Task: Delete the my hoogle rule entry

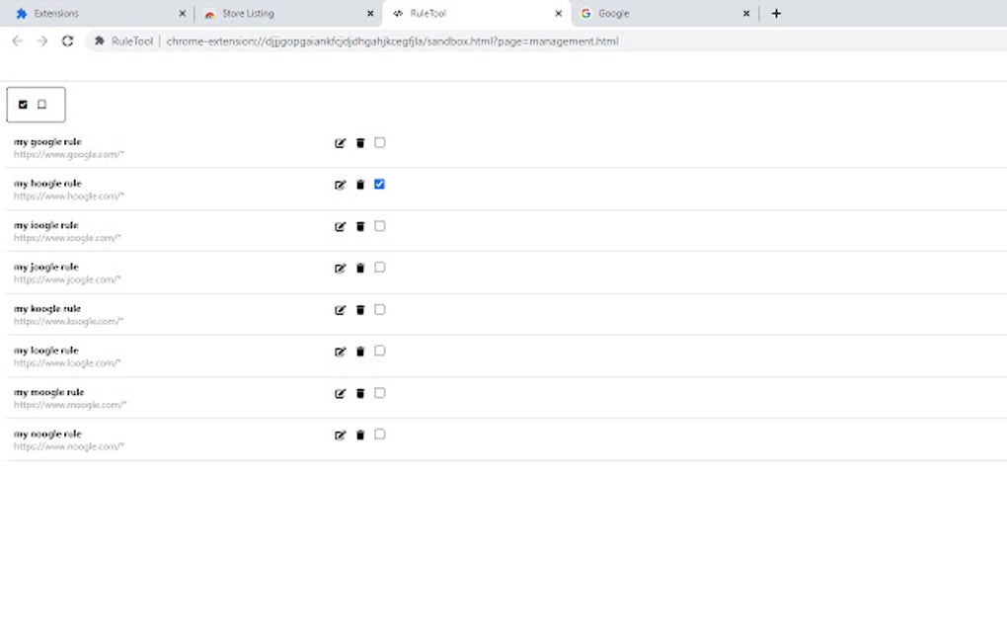Action: 360,185
